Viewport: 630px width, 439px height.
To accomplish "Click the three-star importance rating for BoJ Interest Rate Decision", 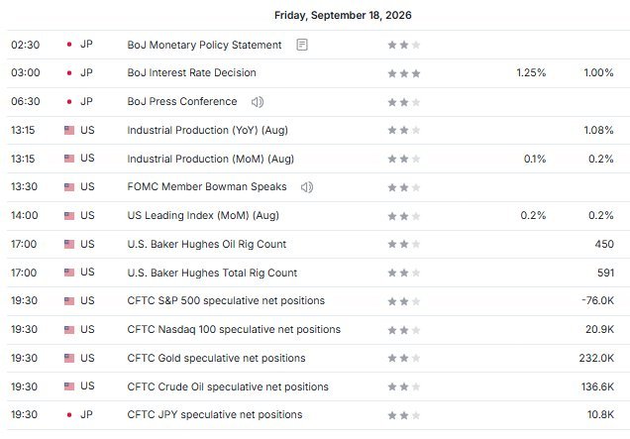I will [404, 73].
